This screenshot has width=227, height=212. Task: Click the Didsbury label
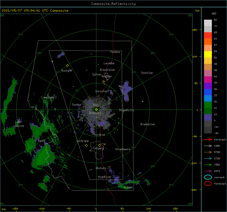click(95, 113)
